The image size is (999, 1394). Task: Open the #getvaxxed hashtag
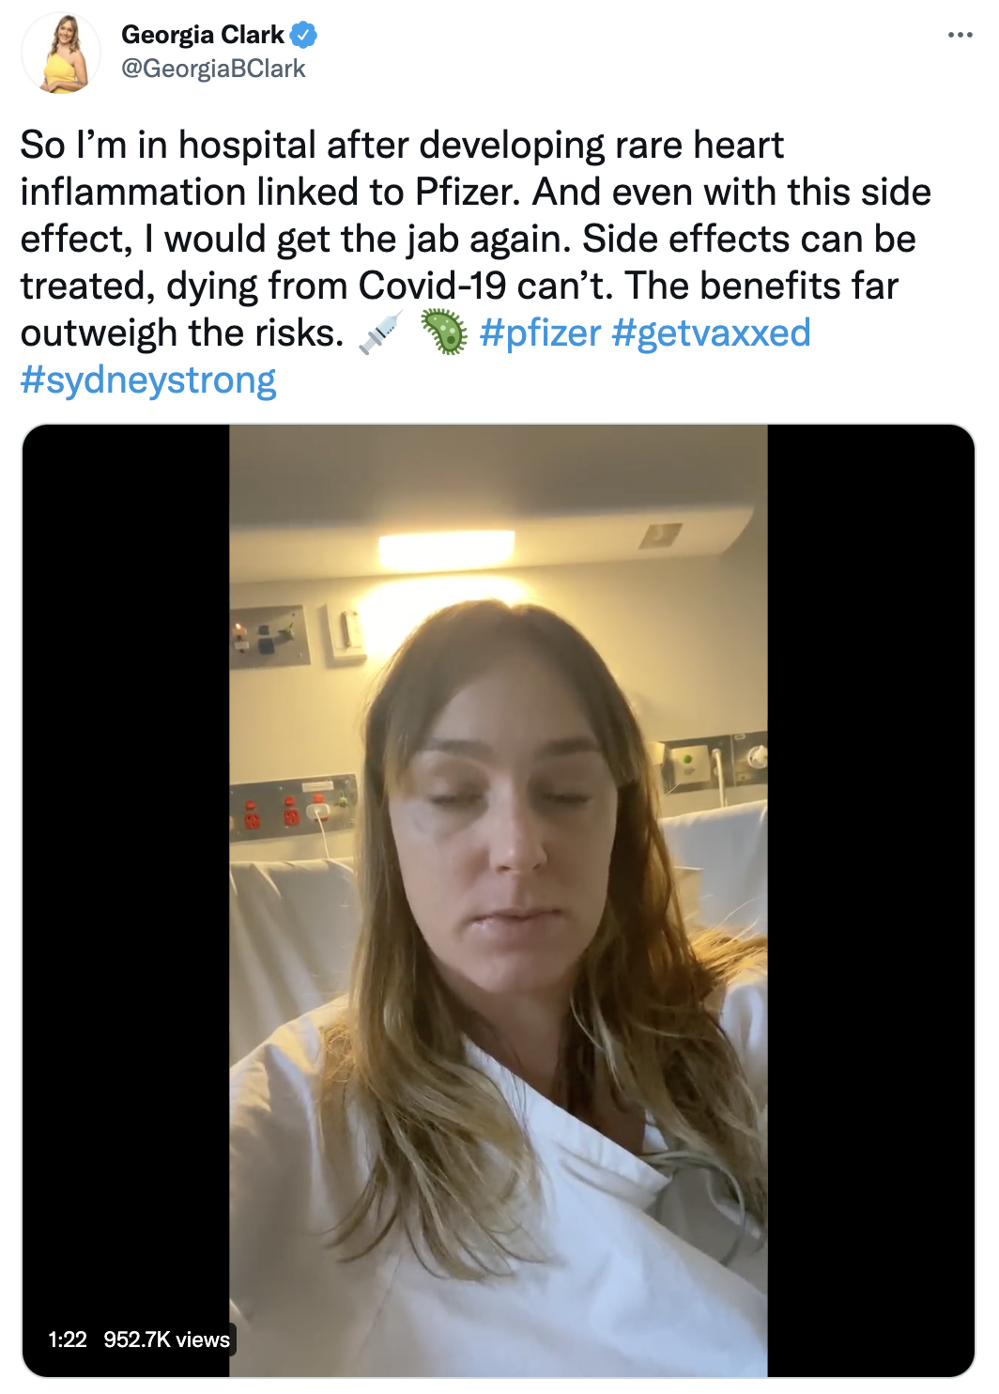(x=711, y=333)
